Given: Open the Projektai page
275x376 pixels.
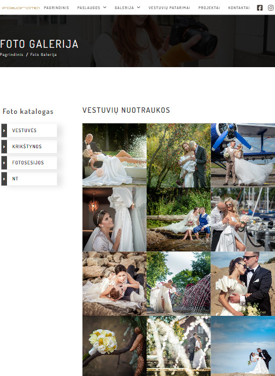Looking at the screenshot, I should click(x=209, y=8).
